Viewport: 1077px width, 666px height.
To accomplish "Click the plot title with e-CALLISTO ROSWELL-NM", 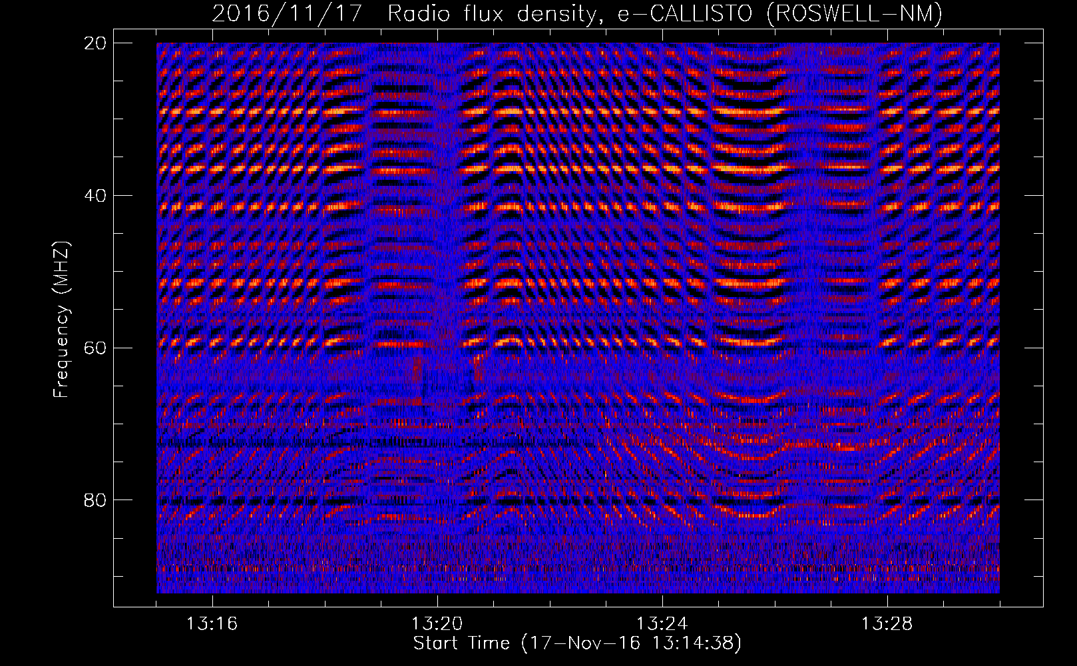I will pos(578,13).
